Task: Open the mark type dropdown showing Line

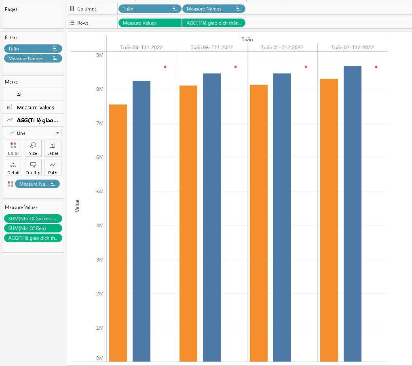Action: pyautogui.click(x=57, y=133)
